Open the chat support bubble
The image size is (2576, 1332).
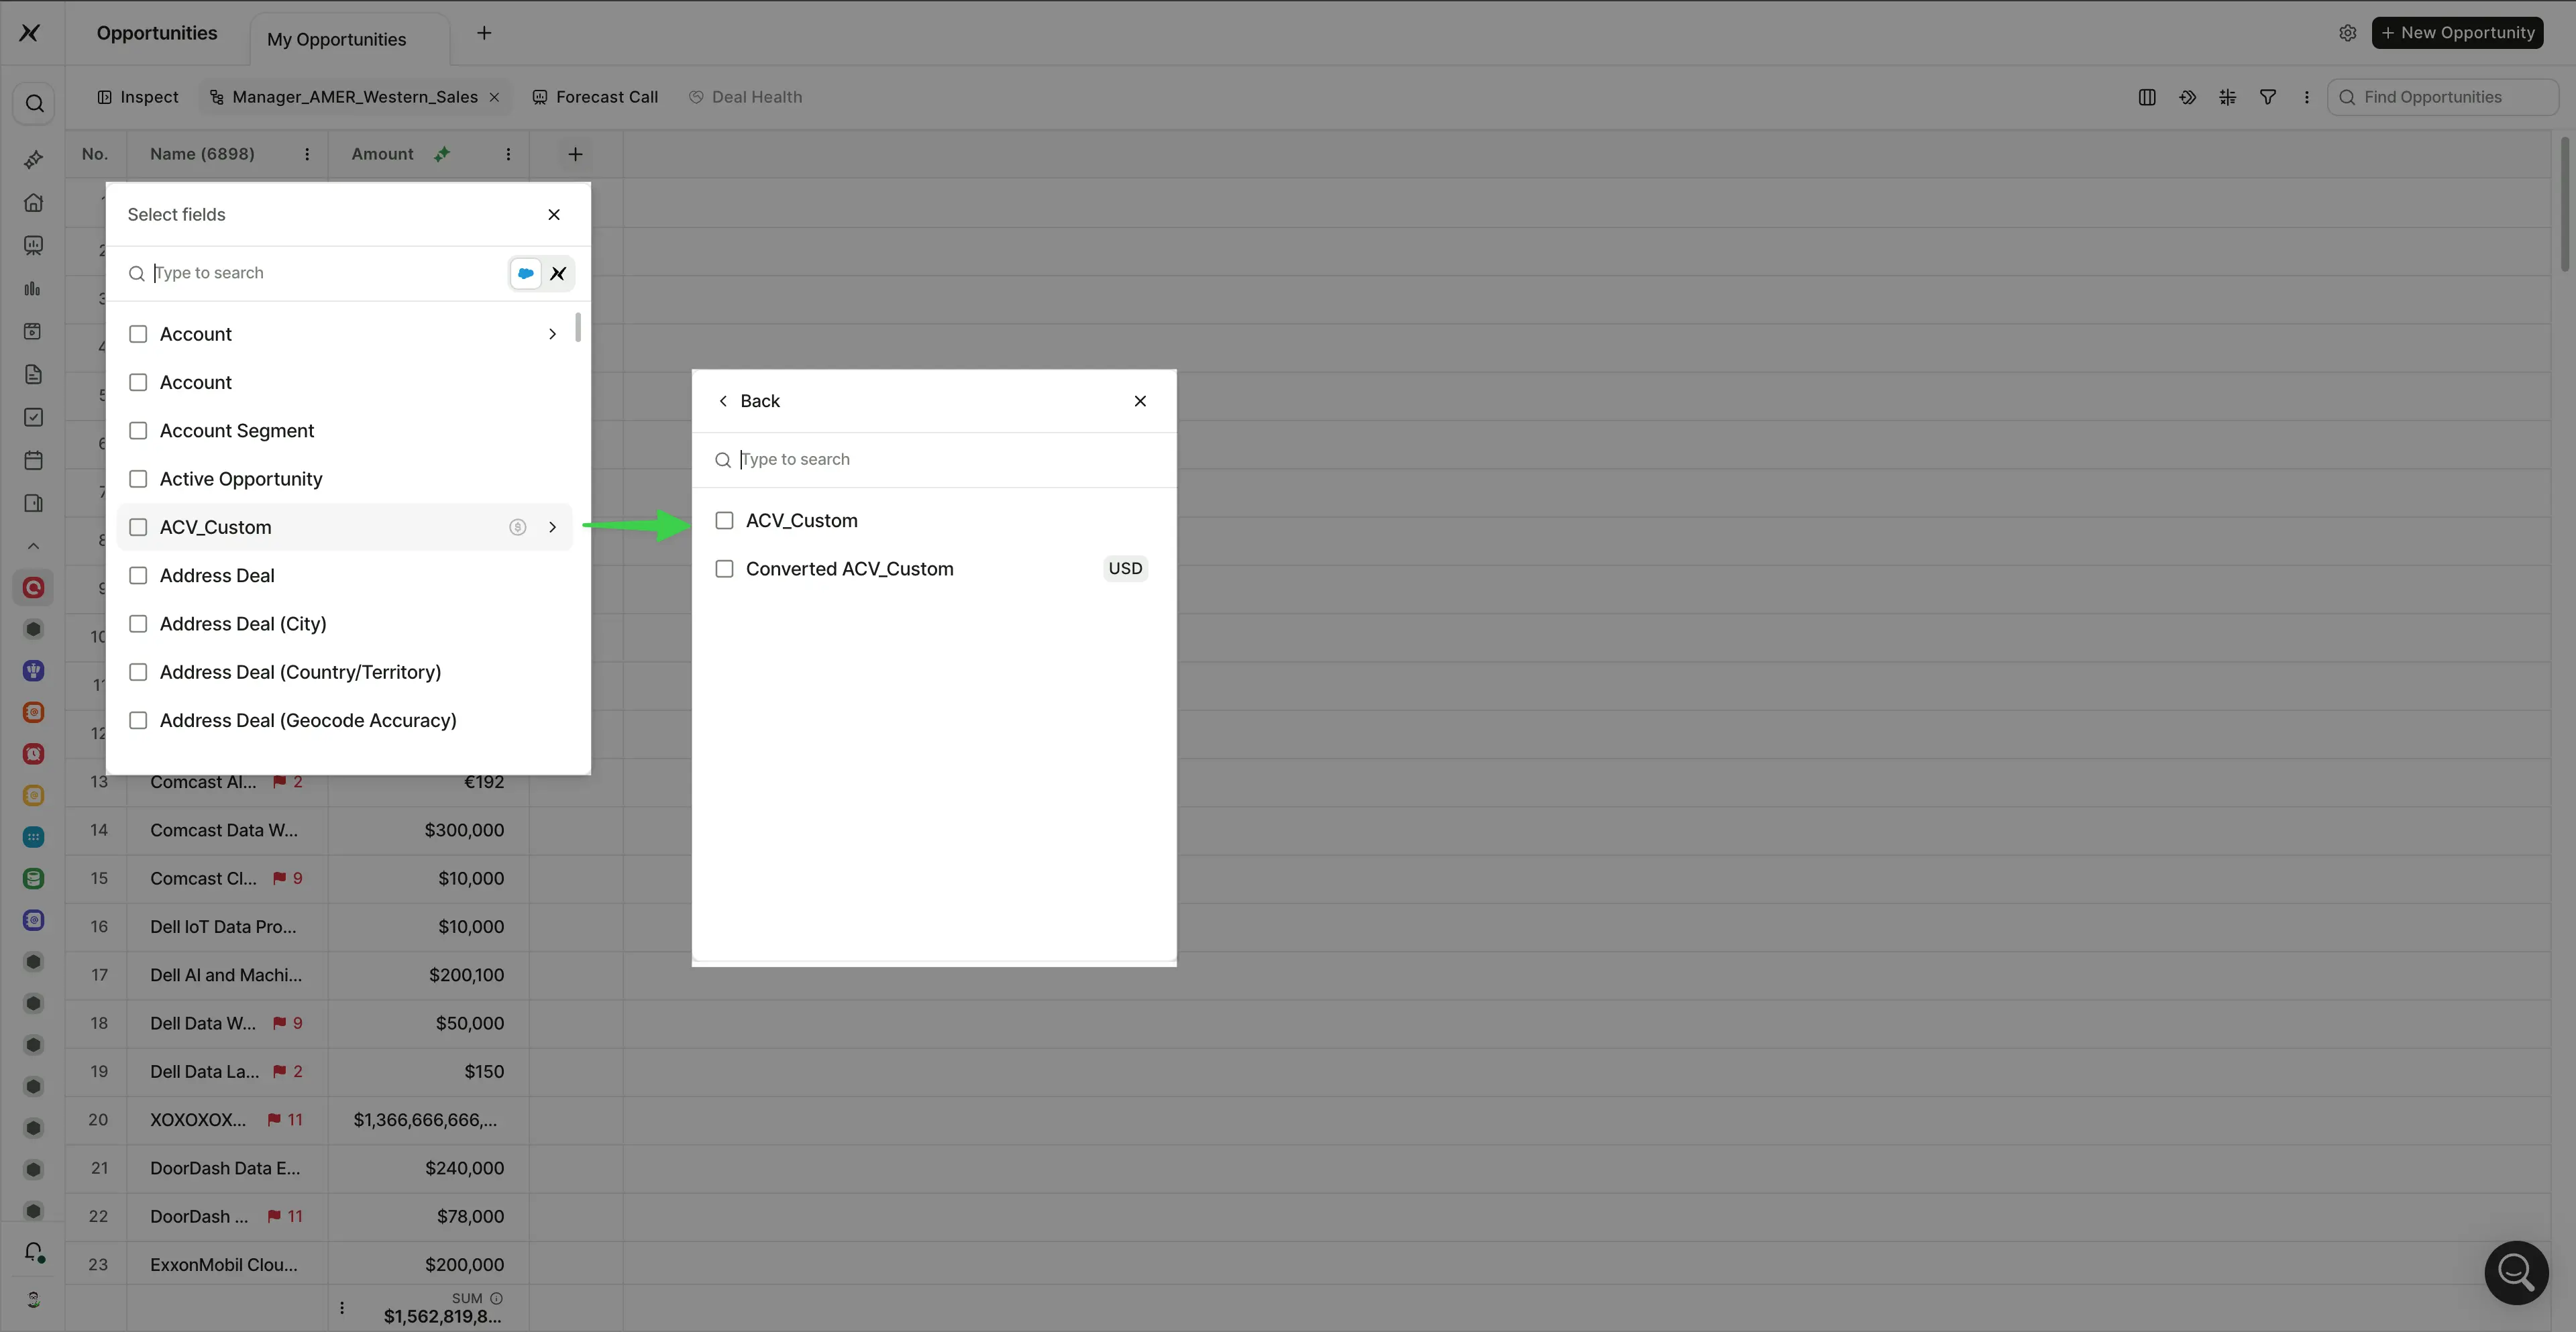coord(2516,1272)
